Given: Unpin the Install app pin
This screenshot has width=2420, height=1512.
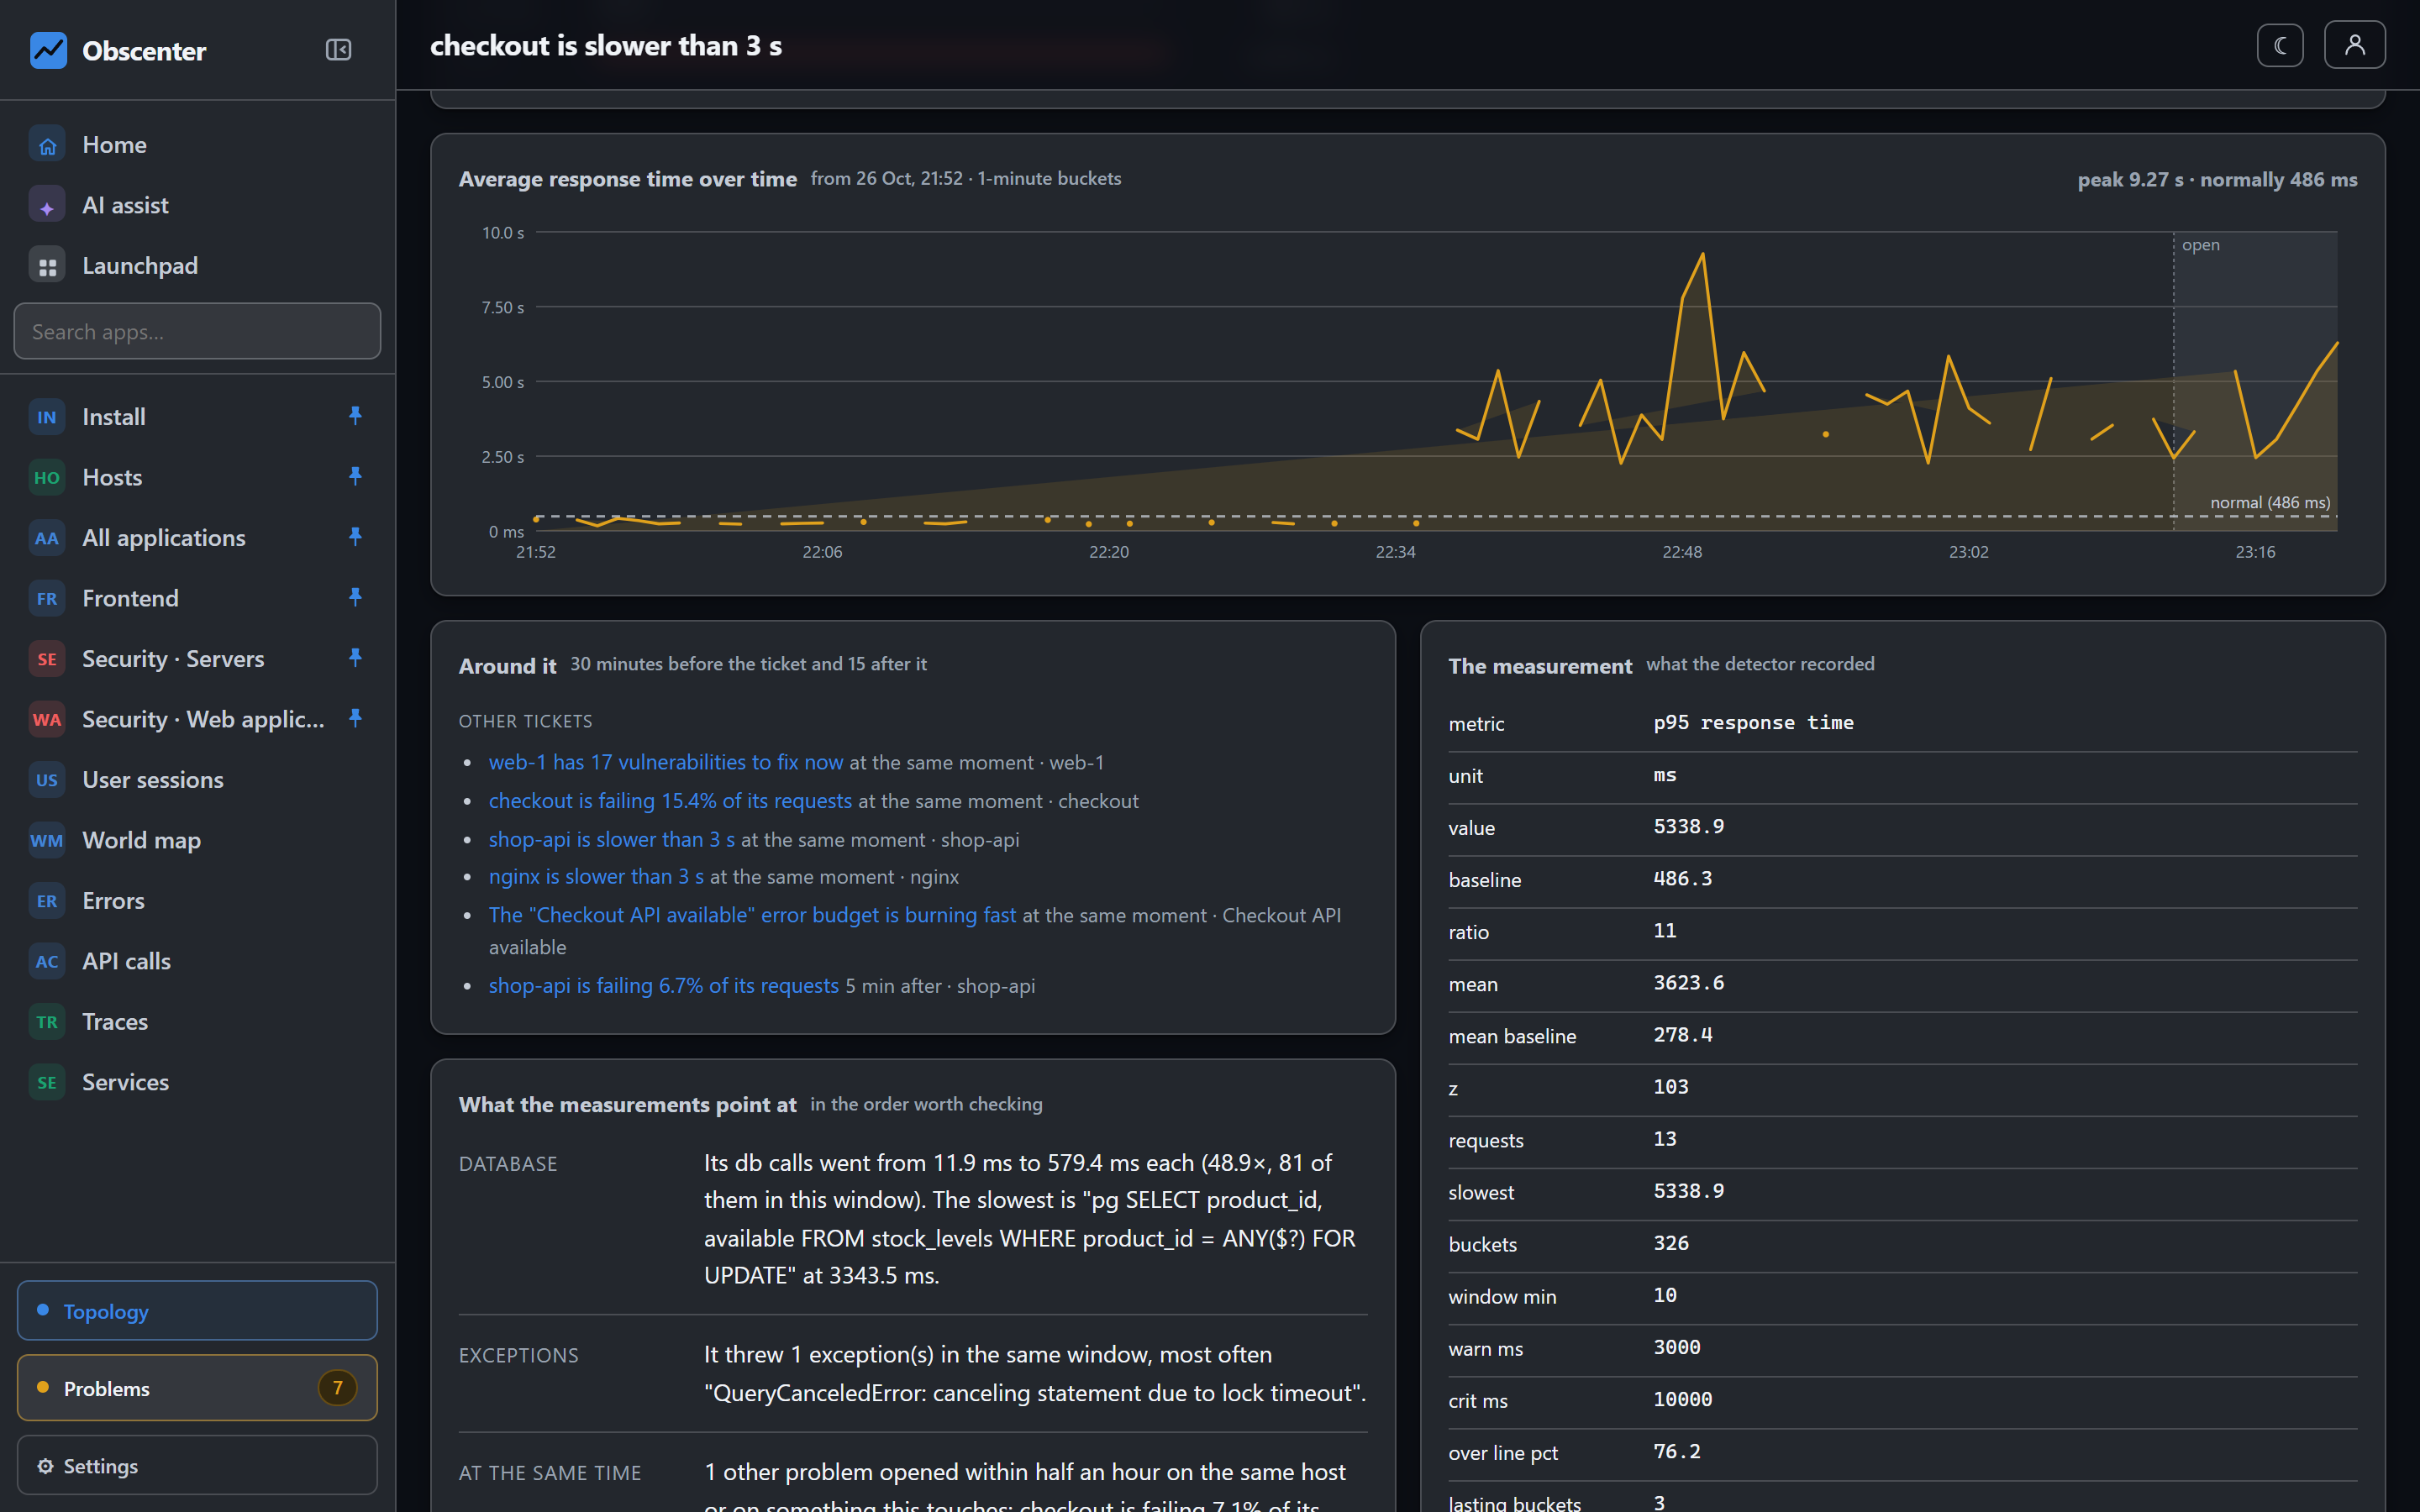Looking at the screenshot, I should point(355,416).
